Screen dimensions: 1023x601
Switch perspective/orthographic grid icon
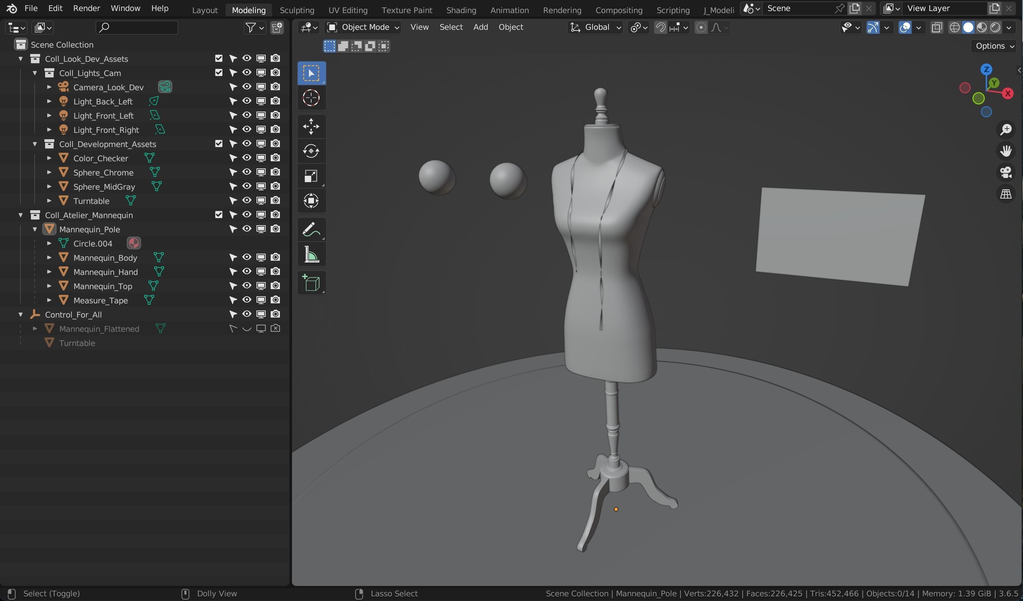click(1006, 194)
